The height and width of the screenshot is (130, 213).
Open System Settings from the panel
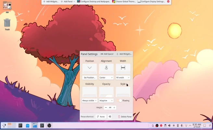[x=20, y=125]
